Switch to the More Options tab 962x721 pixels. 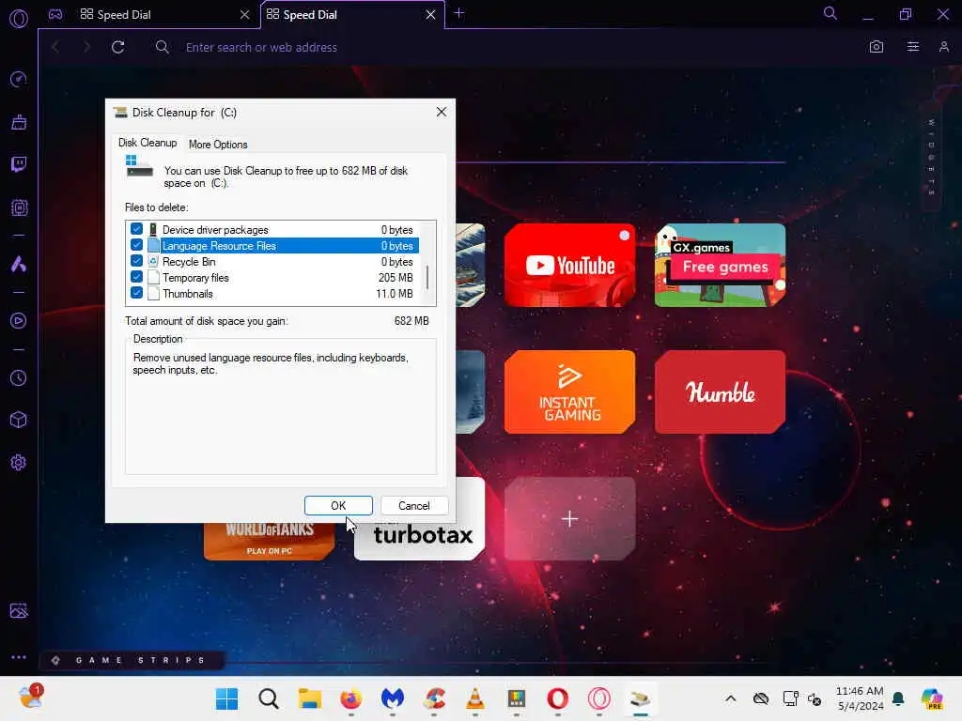[x=218, y=144]
